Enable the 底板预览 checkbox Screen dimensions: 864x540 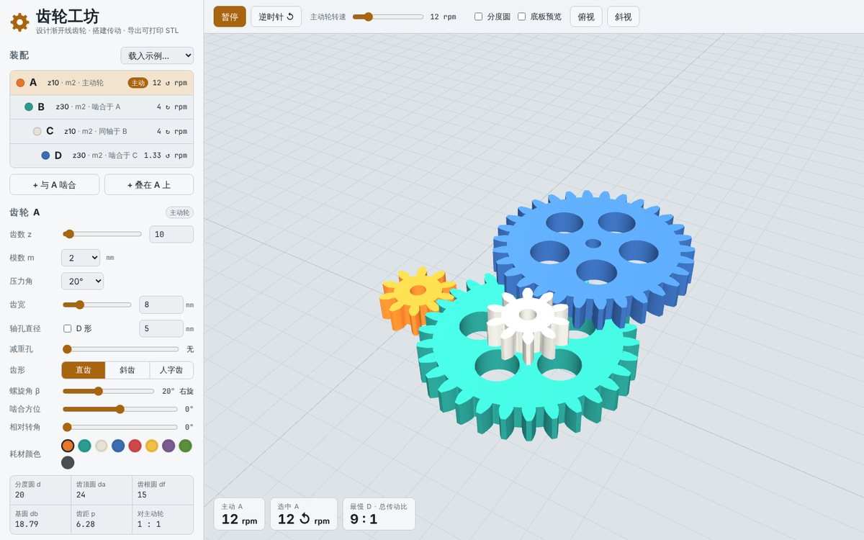click(x=521, y=17)
